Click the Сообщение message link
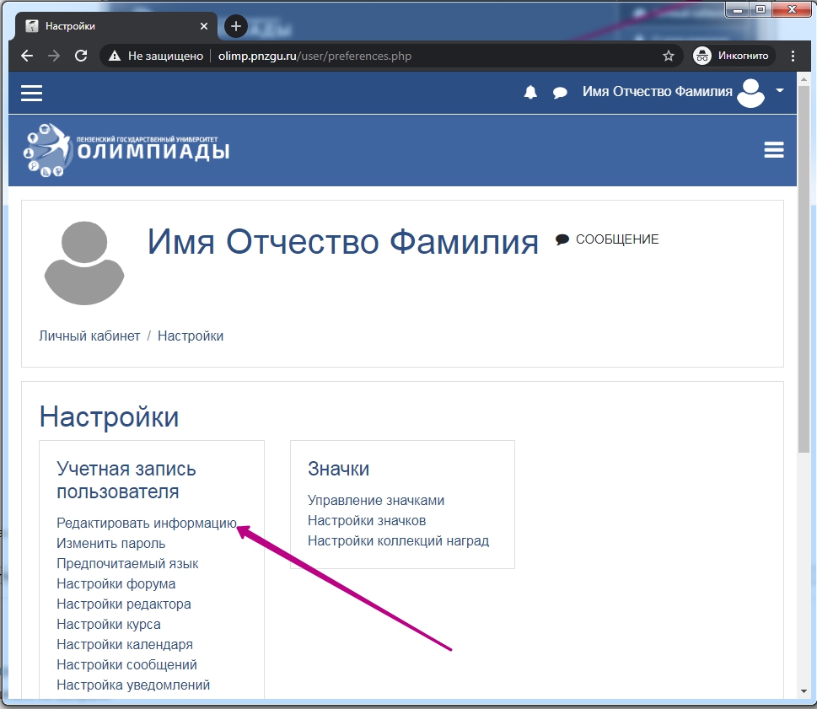The height and width of the screenshot is (709, 817). (x=607, y=239)
